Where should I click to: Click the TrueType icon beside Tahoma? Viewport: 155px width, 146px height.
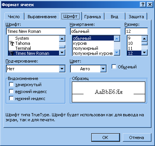12,43
